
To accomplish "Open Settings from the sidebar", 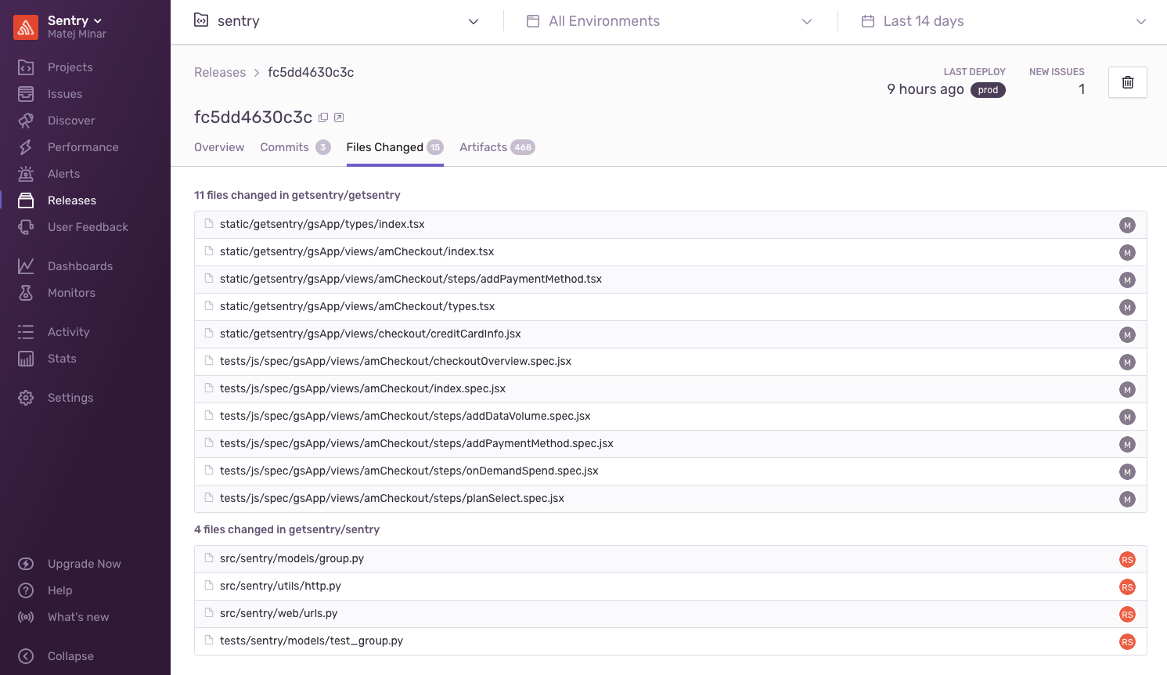I will pyautogui.click(x=70, y=398).
